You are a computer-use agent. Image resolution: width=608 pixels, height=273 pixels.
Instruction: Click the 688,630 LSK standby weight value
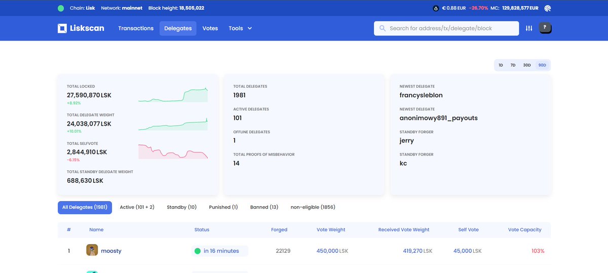85,180
